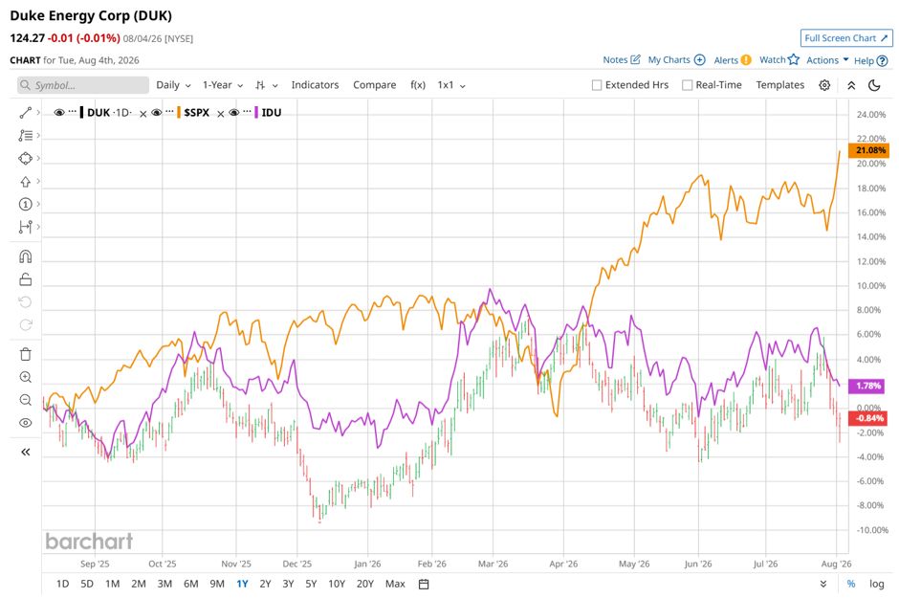Pick the numbered label tool

pyautogui.click(x=25, y=204)
